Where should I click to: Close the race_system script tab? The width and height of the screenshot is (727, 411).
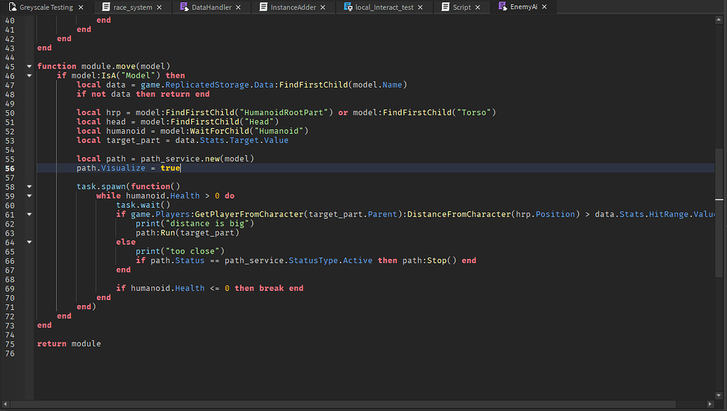pos(159,7)
